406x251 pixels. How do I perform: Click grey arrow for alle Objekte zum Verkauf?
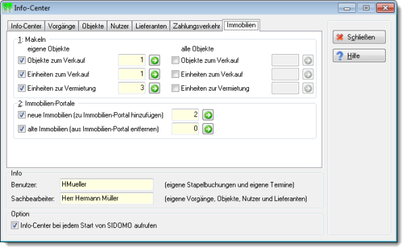point(308,60)
